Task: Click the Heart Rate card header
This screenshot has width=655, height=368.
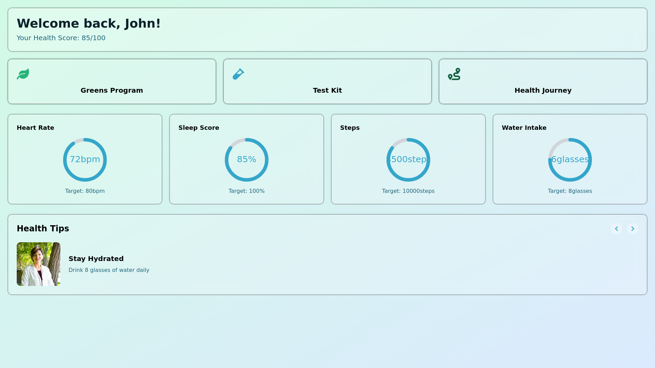Action: (x=35, y=128)
